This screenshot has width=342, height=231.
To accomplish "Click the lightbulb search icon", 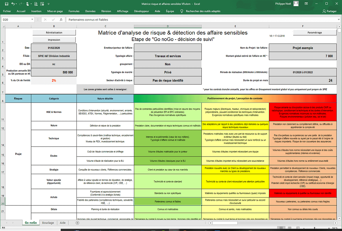I will click(182, 11).
